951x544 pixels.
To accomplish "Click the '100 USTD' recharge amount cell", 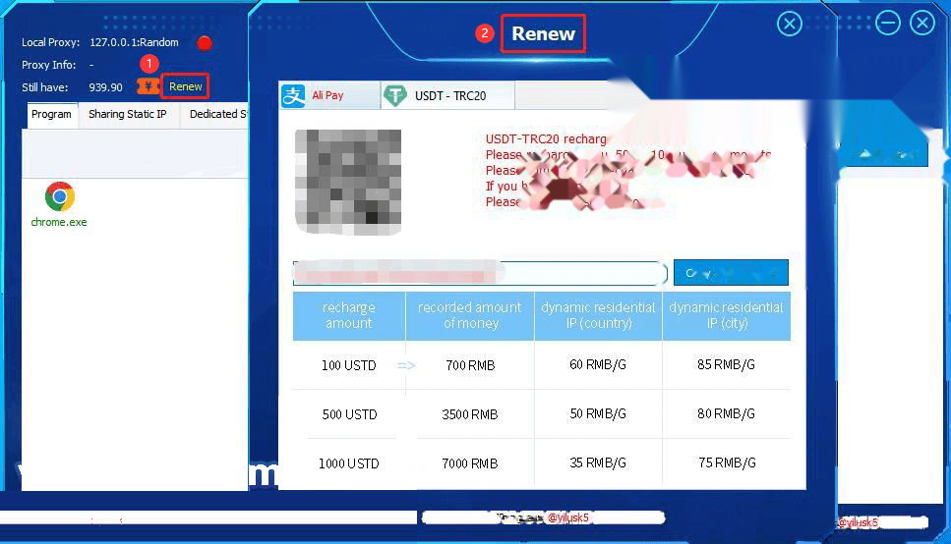I will [x=349, y=365].
